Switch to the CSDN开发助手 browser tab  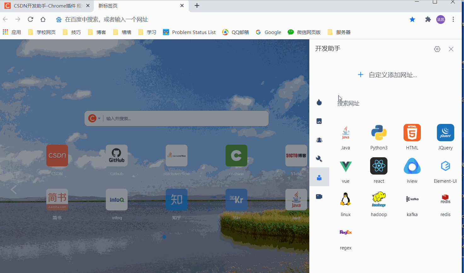(47, 6)
